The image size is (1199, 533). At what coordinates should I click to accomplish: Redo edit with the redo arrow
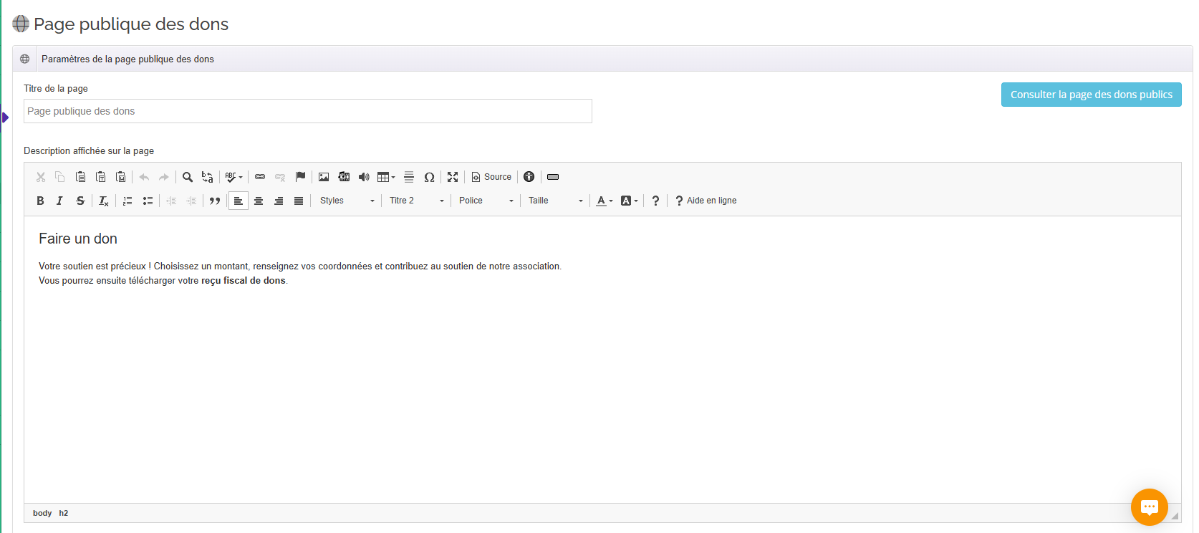[164, 177]
